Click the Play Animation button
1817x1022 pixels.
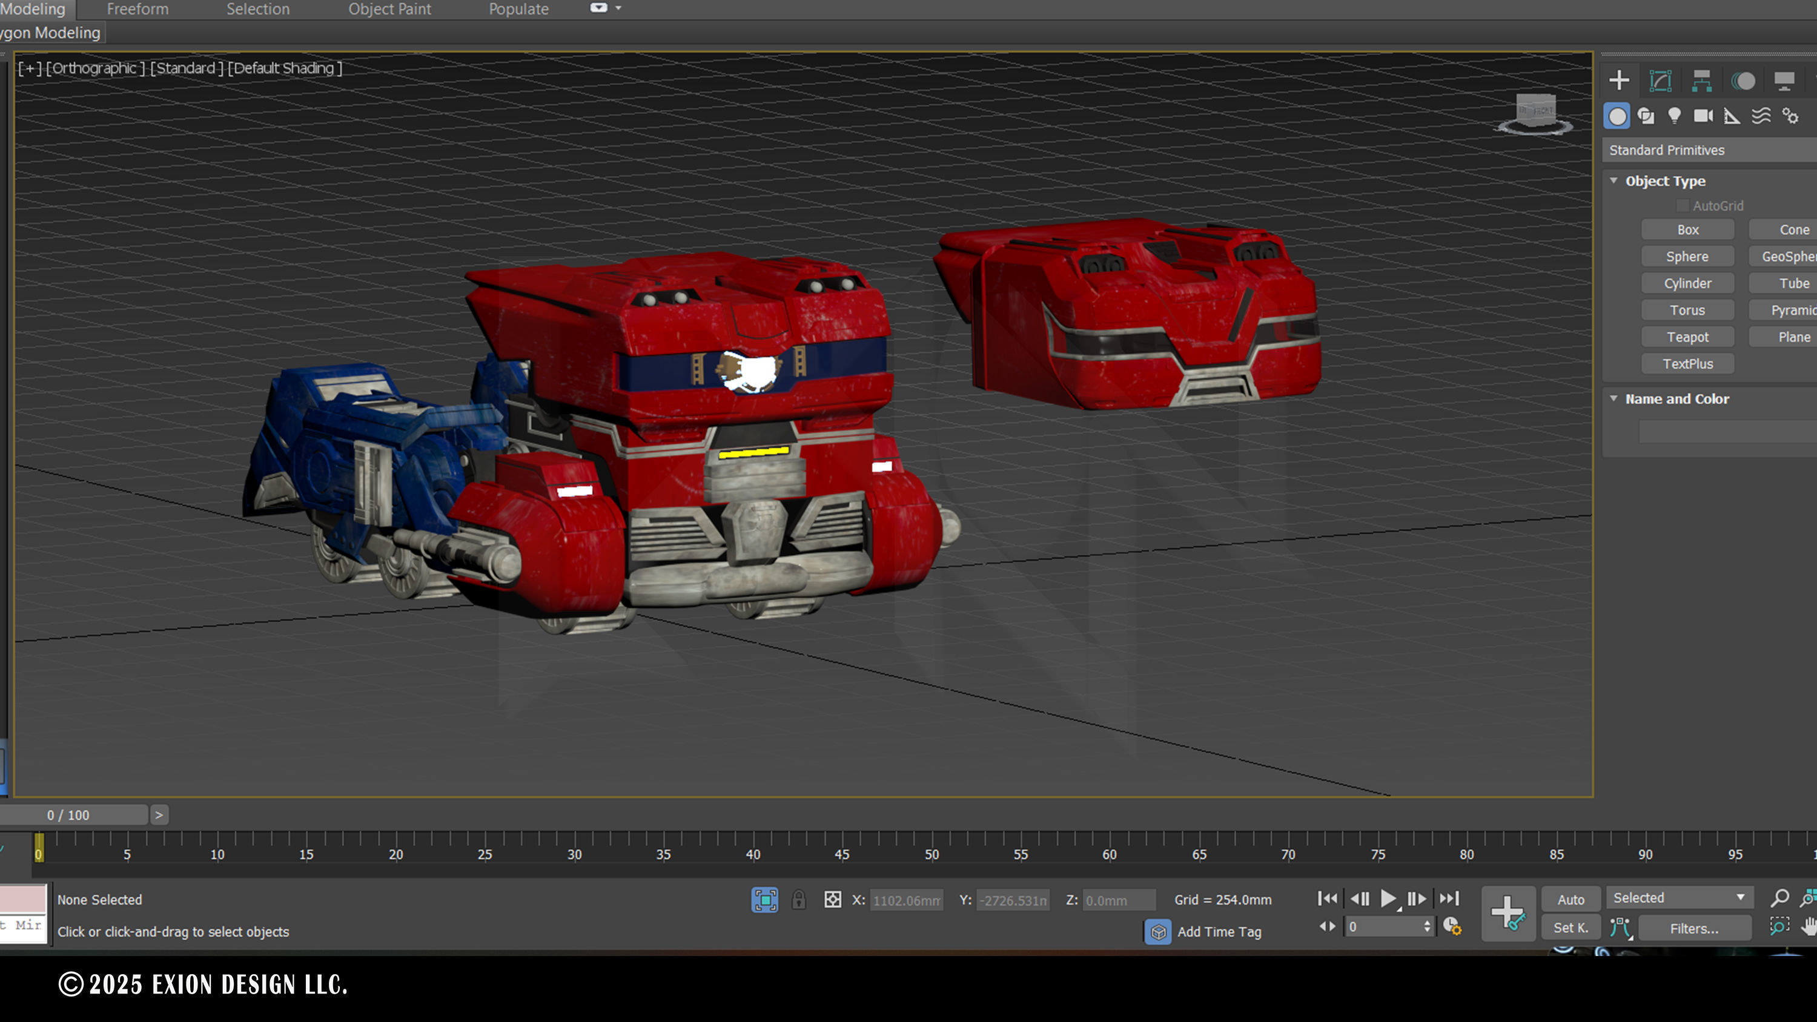(x=1388, y=898)
